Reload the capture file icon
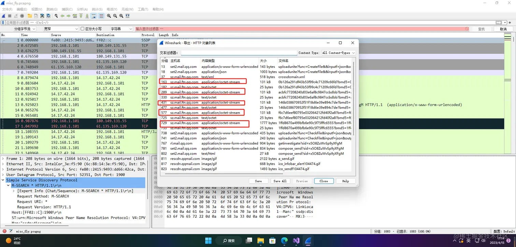 [48, 16]
